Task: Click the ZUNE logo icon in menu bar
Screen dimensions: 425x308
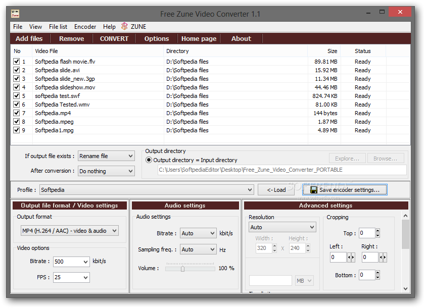Action: 124,26
